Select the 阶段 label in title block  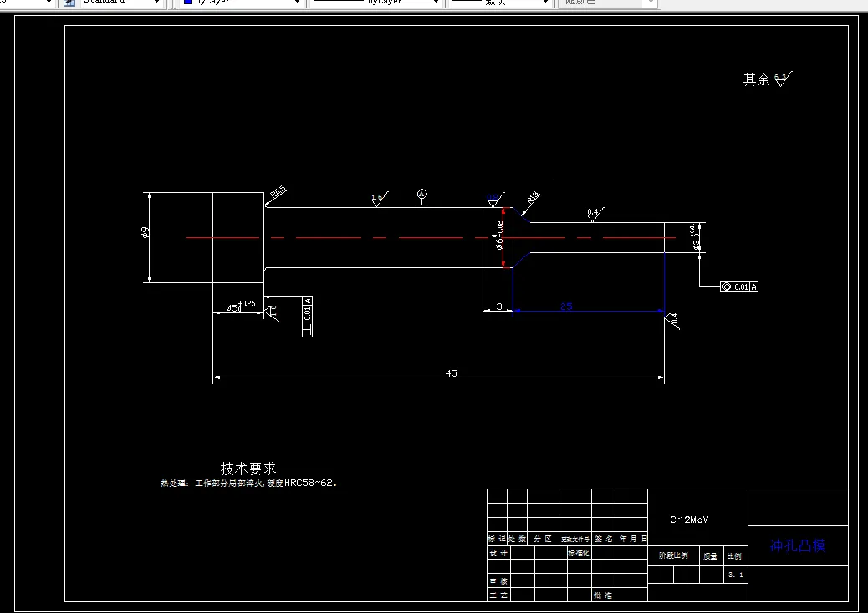(673, 555)
